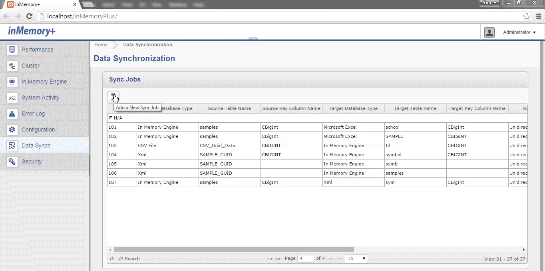Image resolution: width=545 pixels, height=271 pixels.
Task: Sort by Source Table Name column
Action: coord(229,108)
